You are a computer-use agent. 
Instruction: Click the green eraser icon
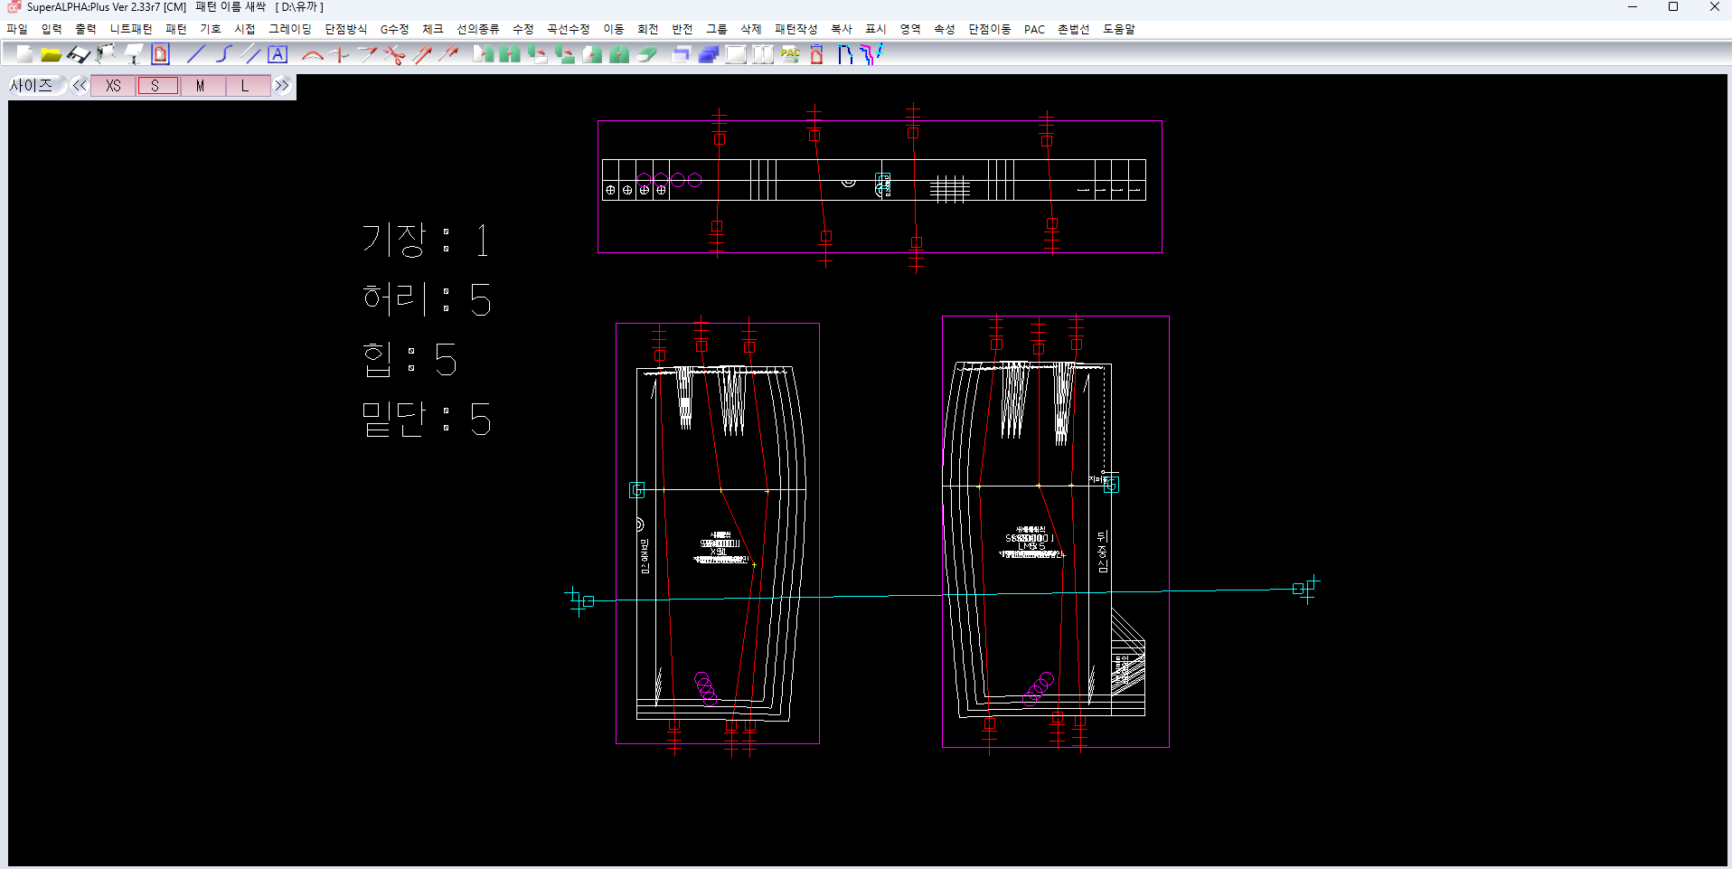click(646, 54)
